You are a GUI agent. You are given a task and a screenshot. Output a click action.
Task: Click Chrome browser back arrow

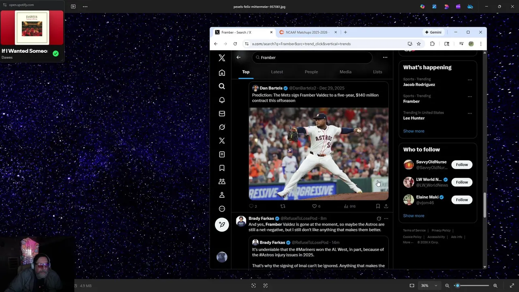coord(216,44)
